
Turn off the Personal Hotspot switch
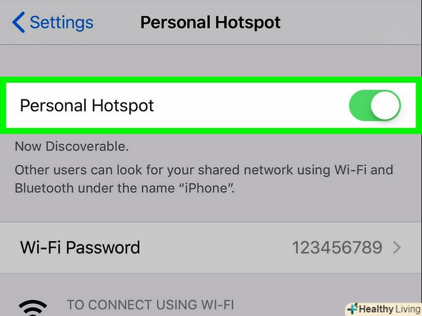[374, 105]
